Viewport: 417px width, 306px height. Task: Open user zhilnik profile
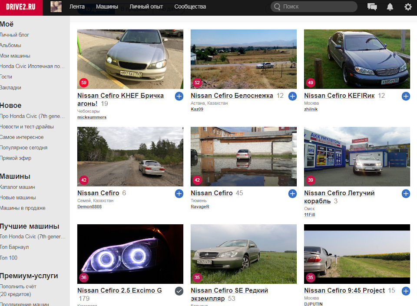tap(311, 110)
